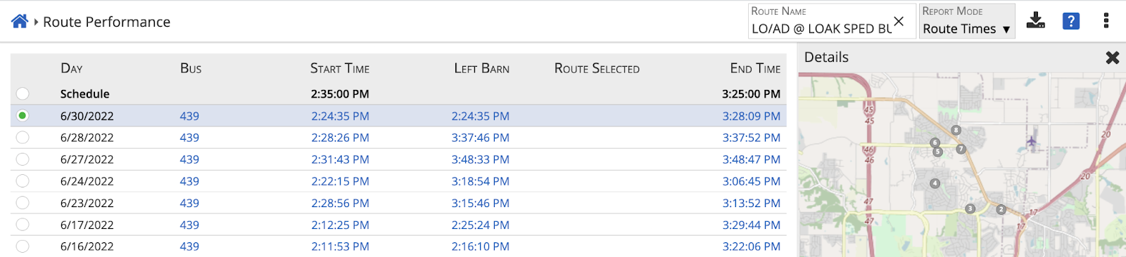The height and width of the screenshot is (257, 1126).
Task: Close the Details map panel
Action: tap(1113, 58)
